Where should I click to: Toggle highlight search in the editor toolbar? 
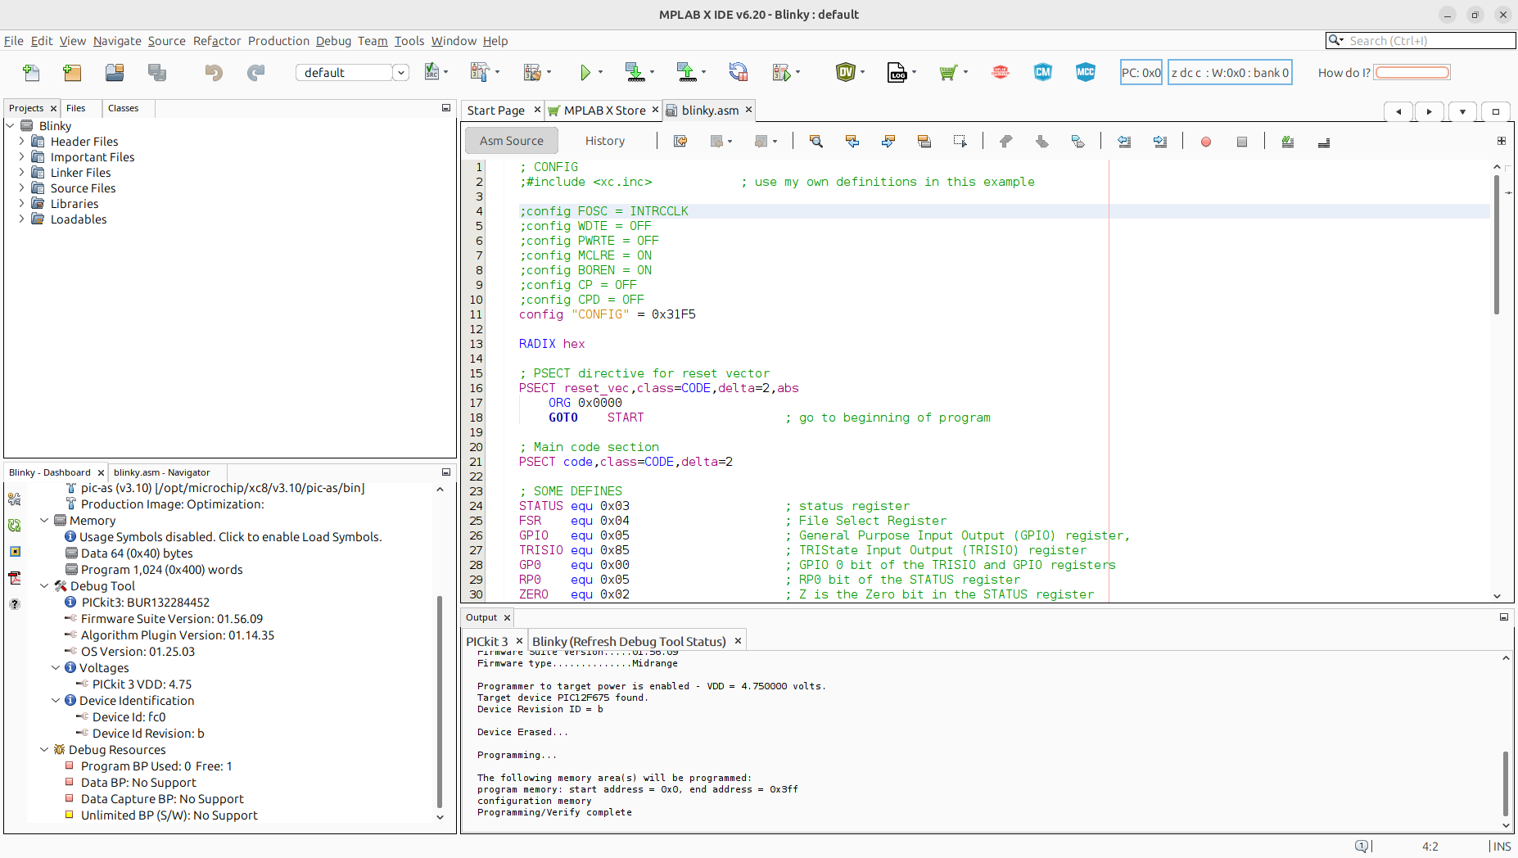pos(924,142)
